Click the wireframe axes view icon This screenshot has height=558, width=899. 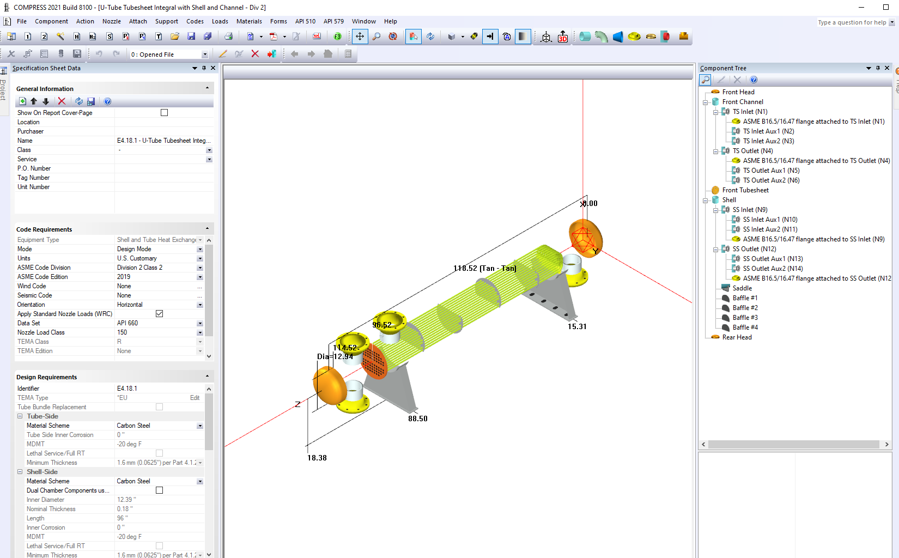pos(546,37)
